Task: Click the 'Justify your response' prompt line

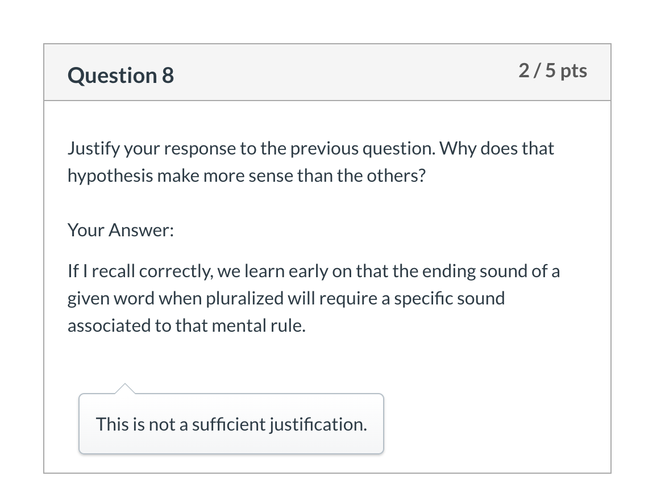Action: coord(310,148)
